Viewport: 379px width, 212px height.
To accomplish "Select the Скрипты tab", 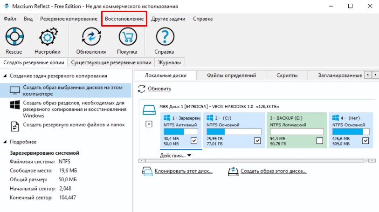I will pyautogui.click(x=287, y=75).
